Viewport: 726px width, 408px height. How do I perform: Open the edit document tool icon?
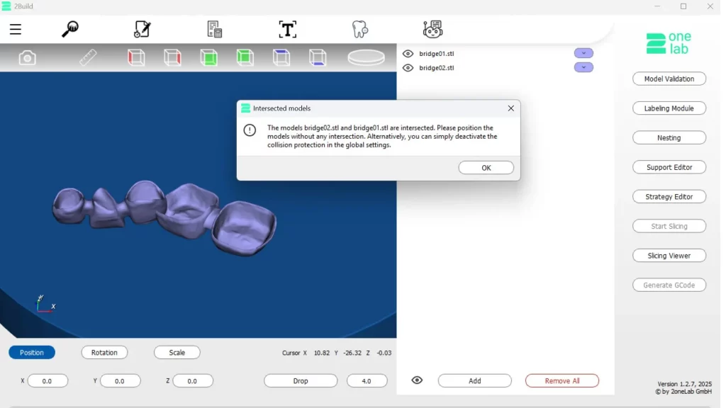pos(142,29)
